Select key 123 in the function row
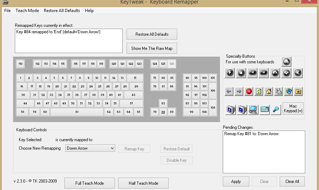The image size is (319, 190). (139, 64)
